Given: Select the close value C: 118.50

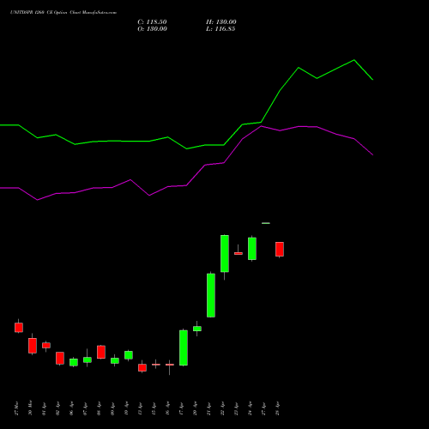Looking at the screenshot, I should pos(152,22).
